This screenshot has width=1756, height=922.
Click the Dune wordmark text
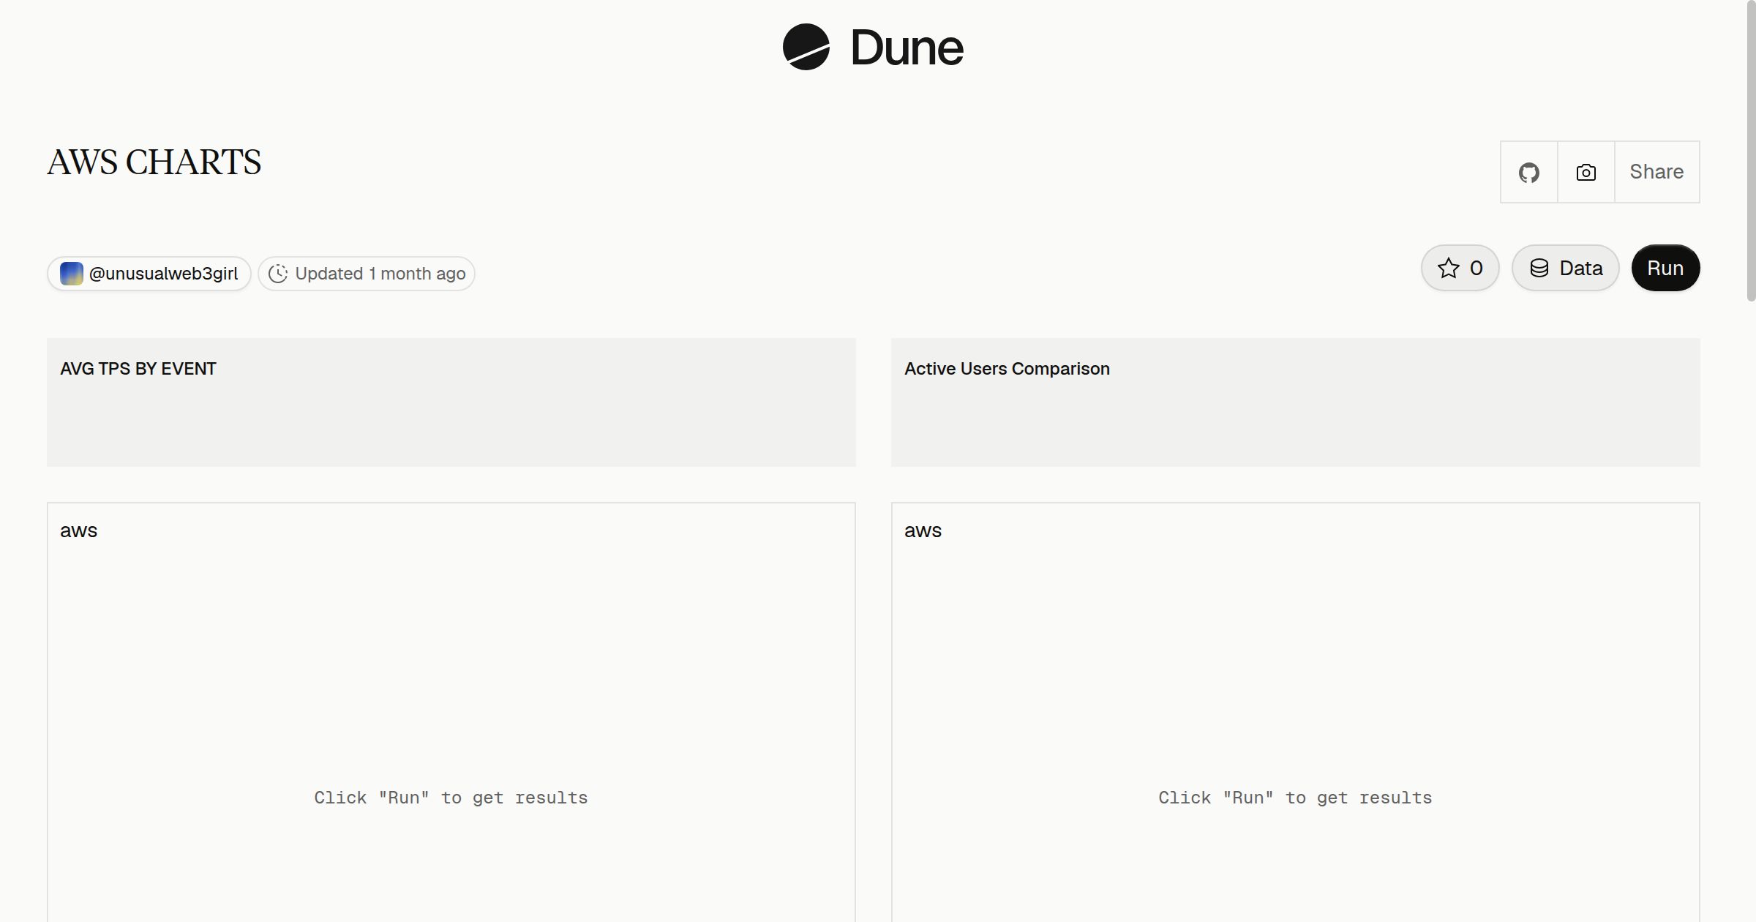tap(907, 48)
